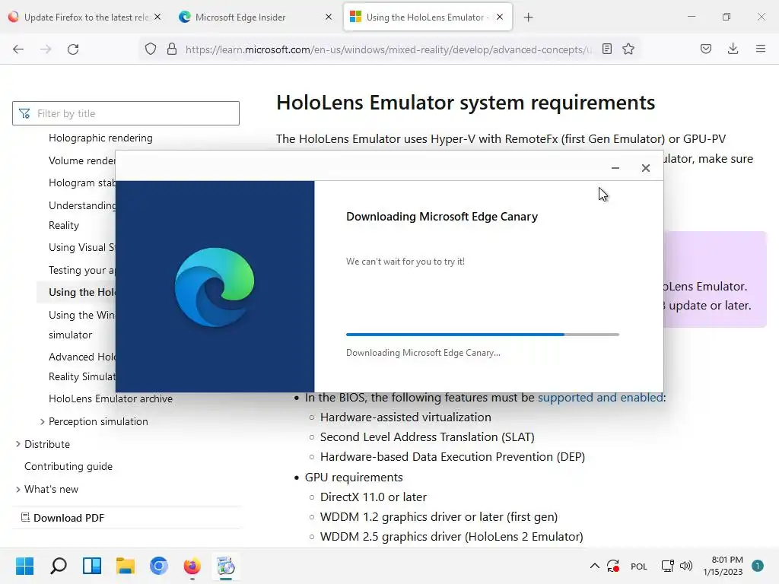This screenshot has width=779, height=584.
Task: Open taskbar Search magnifier
Action: (x=58, y=566)
